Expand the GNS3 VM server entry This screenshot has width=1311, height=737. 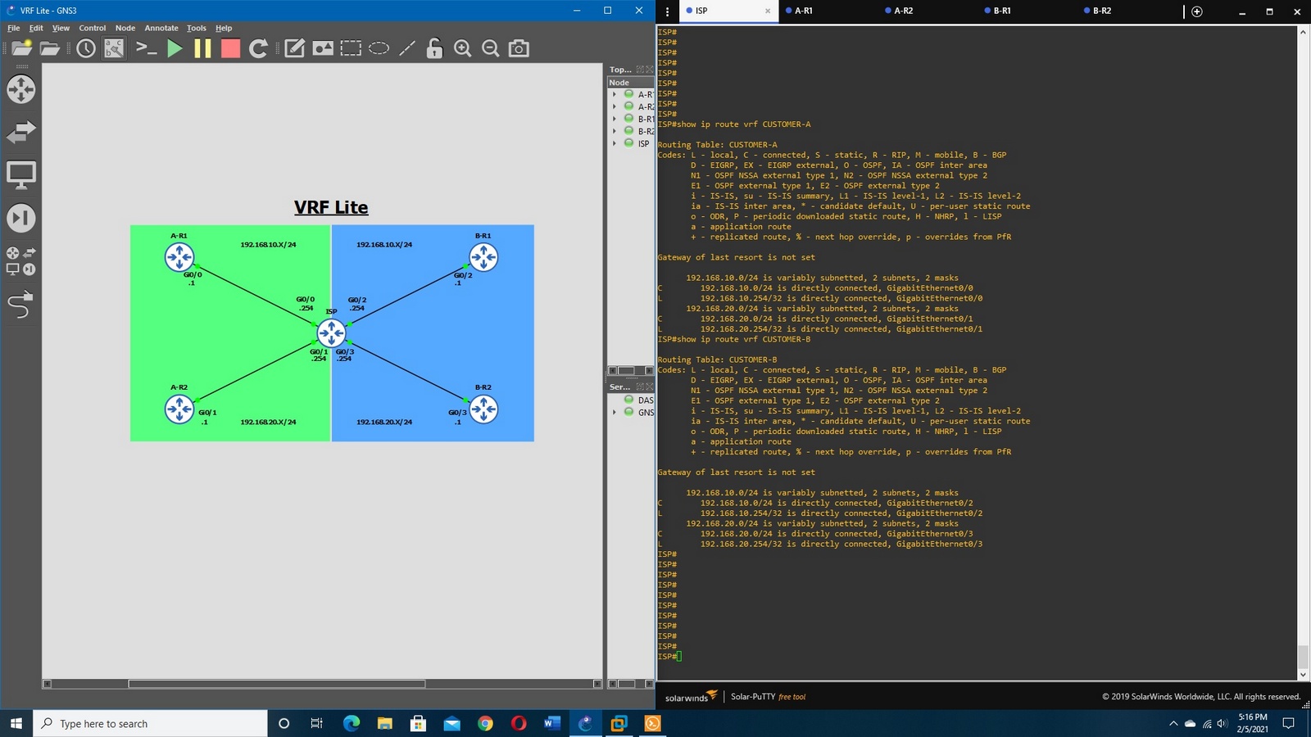(615, 412)
